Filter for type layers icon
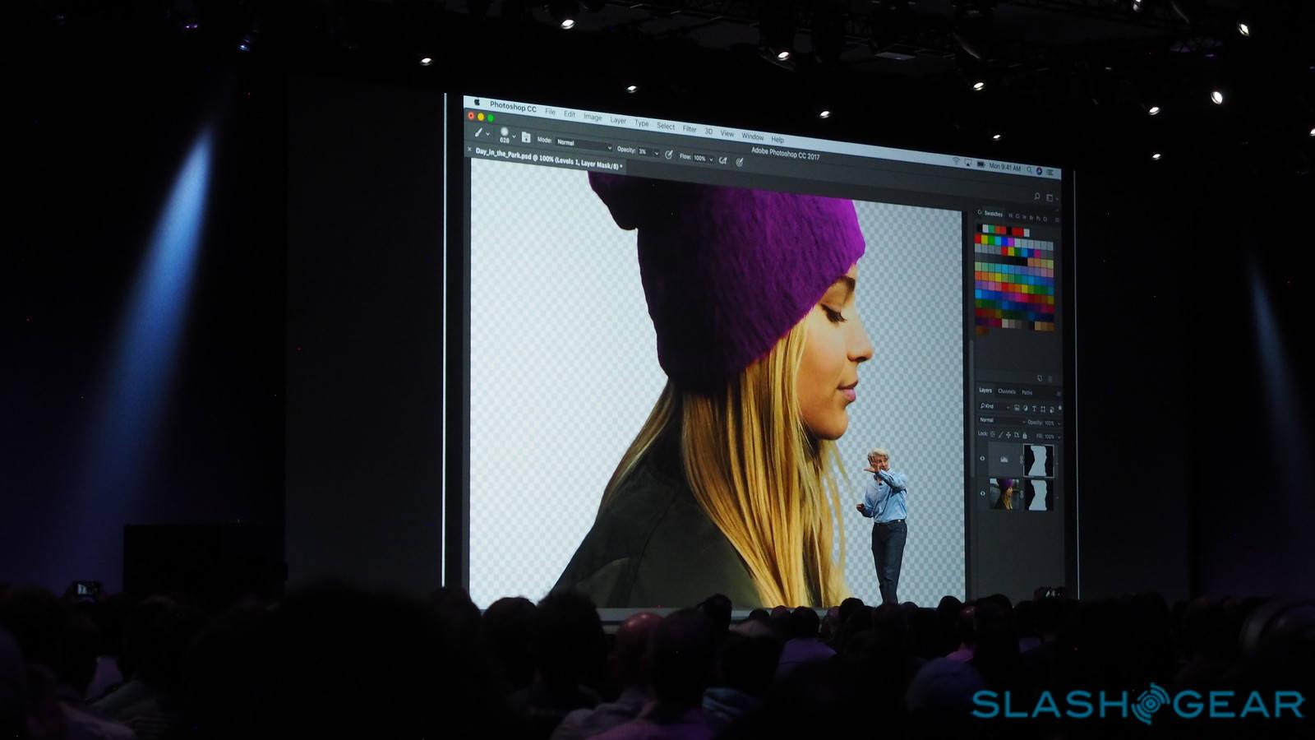 1034,409
